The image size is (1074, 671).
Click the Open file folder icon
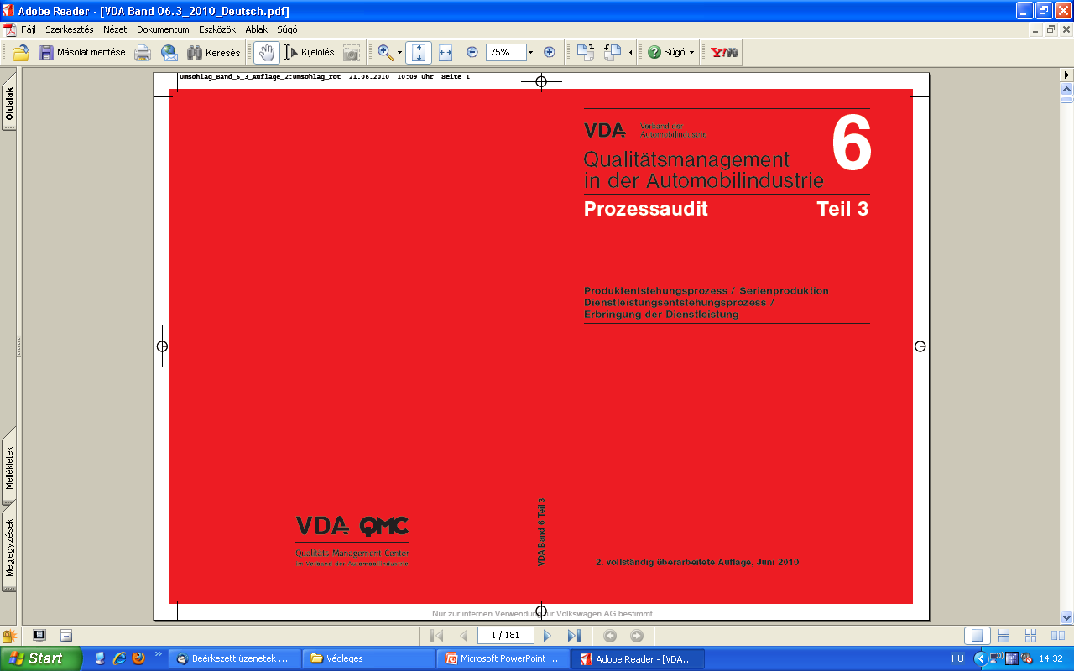21,52
